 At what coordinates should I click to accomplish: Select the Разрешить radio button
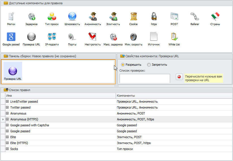tap(123, 65)
